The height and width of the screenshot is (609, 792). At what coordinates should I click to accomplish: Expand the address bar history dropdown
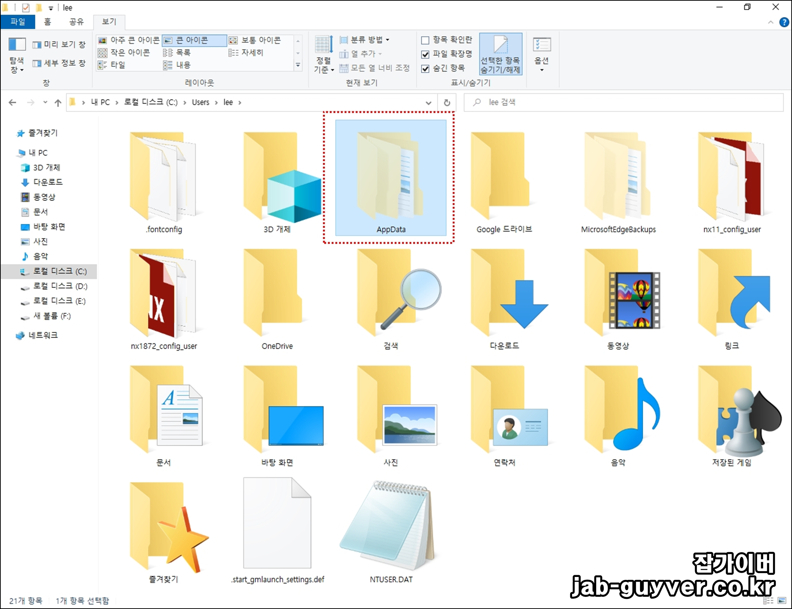coord(428,103)
